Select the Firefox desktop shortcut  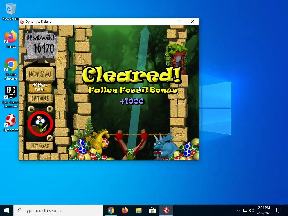(x=11, y=39)
